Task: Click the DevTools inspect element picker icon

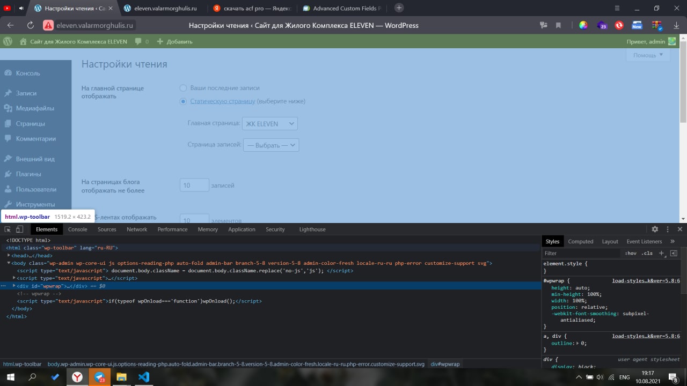Action: (8, 229)
